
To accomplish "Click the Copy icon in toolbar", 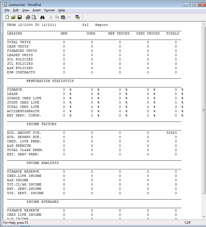I will click(x=57, y=17).
